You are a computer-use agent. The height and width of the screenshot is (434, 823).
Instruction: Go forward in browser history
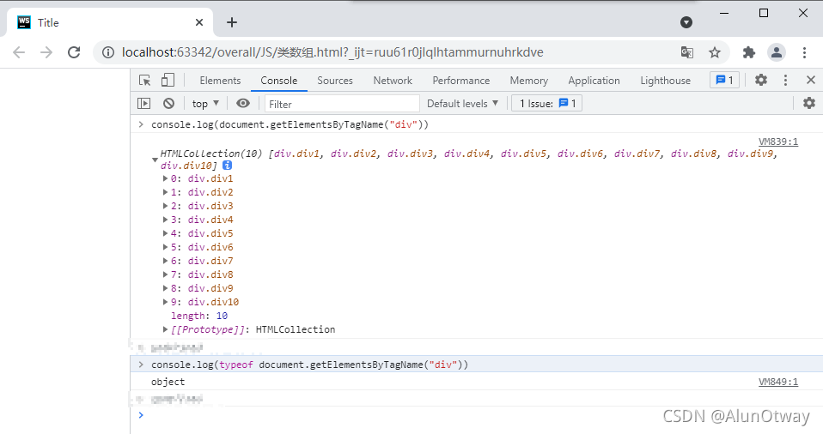46,51
